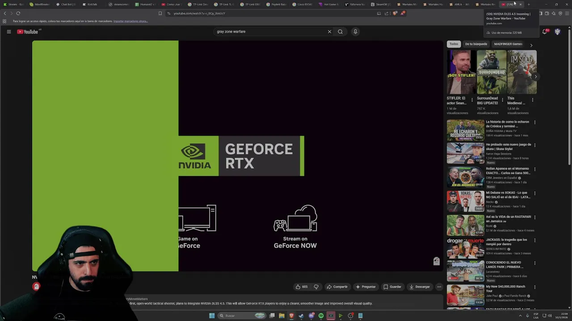
Task: Switch to the KickTalk browser tab
Action: point(92,4)
